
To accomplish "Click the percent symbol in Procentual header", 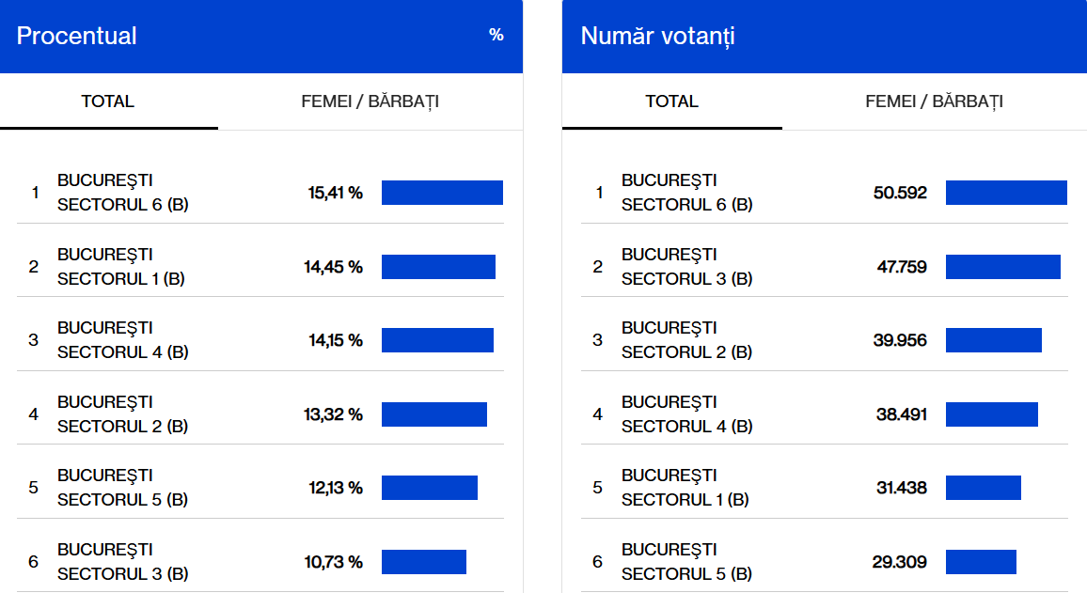I will (496, 36).
